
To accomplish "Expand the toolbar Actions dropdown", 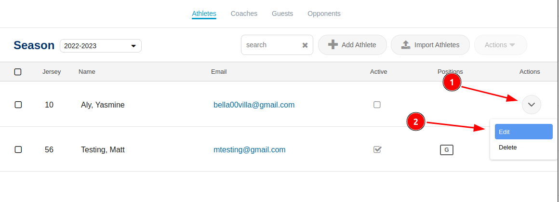I will coord(501,45).
